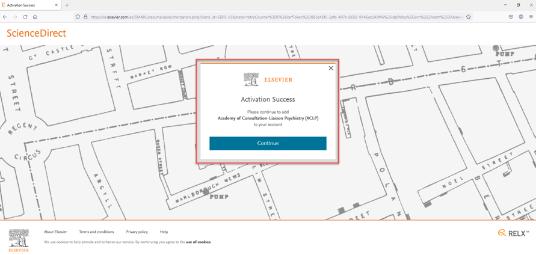Click the Elsevier logo in dialog
The height and width of the screenshot is (255, 536).
(268, 79)
